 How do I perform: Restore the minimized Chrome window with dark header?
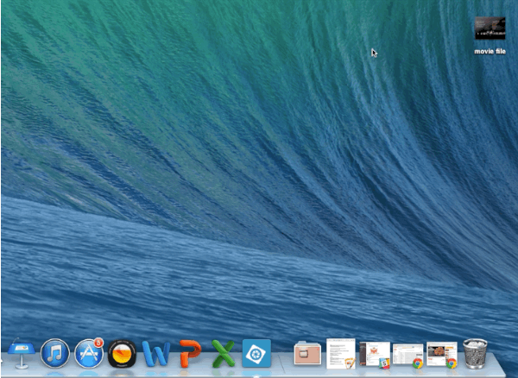(442, 355)
